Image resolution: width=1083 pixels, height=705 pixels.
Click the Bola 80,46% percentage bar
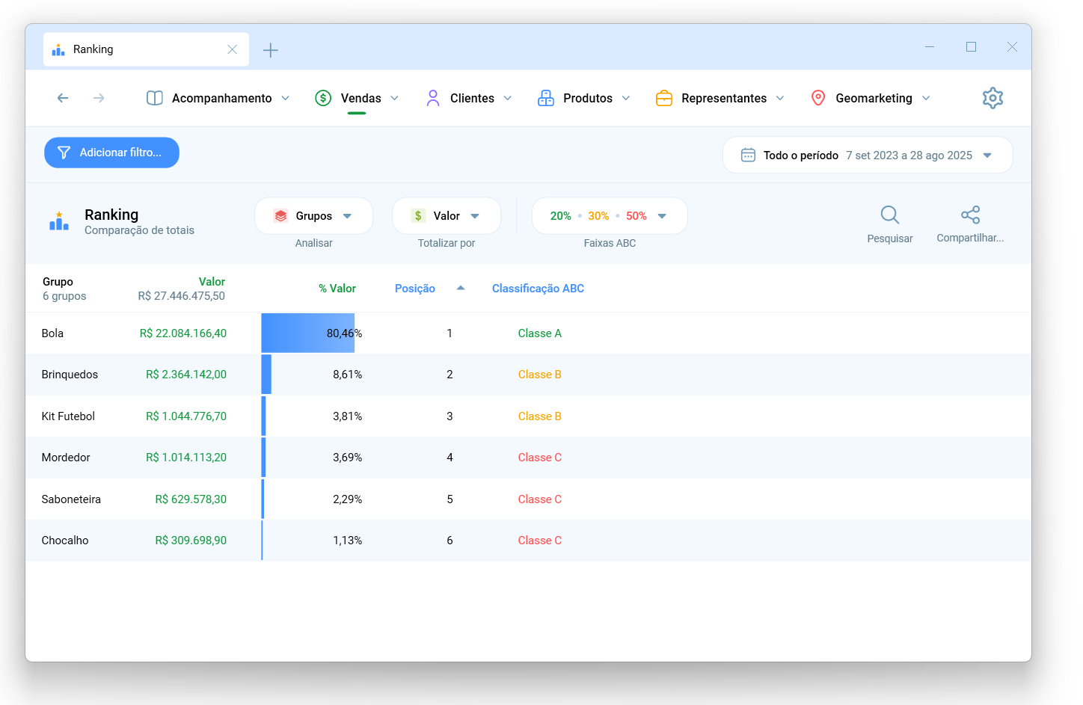point(307,333)
